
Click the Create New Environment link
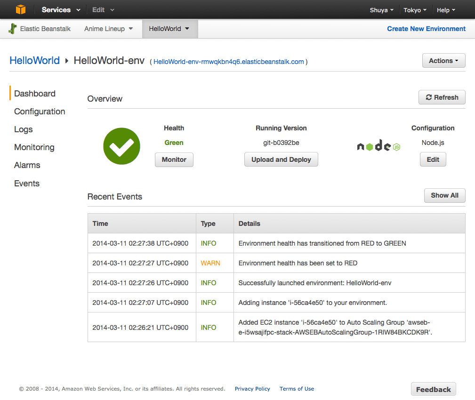[x=426, y=29]
